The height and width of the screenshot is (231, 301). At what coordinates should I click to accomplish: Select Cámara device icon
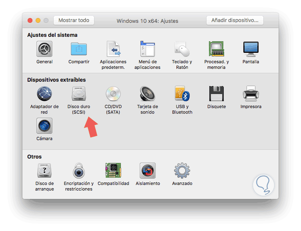pyautogui.click(x=44, y=126)
